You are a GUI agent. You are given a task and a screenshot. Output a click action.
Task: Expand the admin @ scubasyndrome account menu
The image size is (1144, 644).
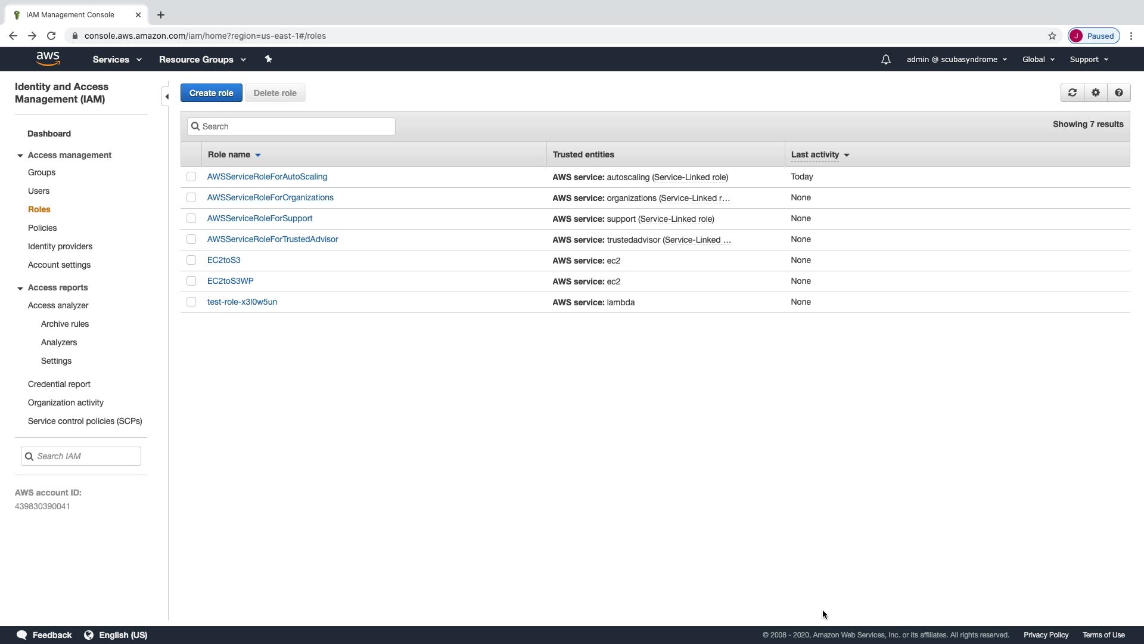coord(956,60)
